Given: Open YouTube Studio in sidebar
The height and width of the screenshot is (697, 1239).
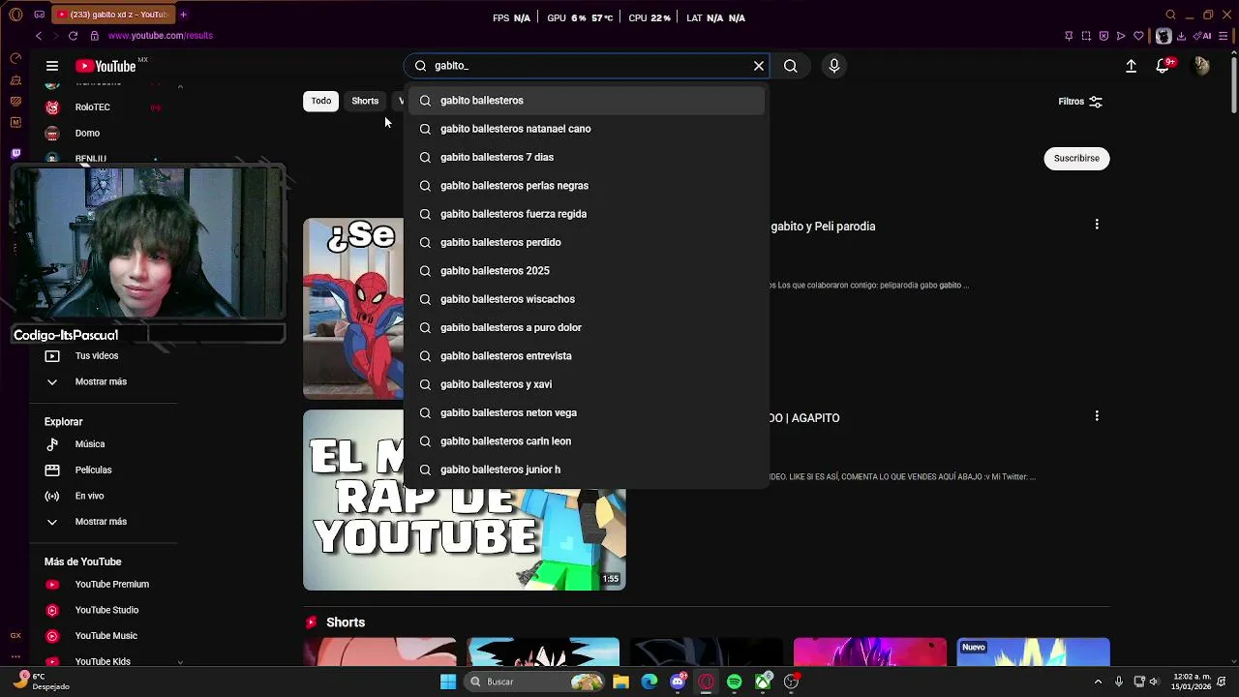Looking at the screenshot, I should click(x=106, y=611).
